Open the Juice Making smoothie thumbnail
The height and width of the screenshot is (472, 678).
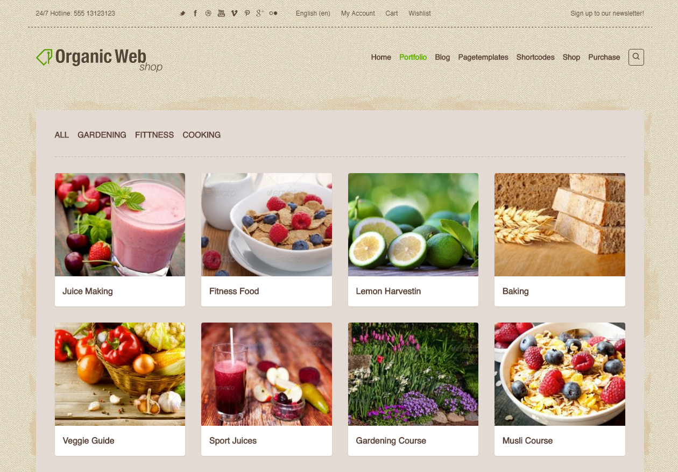[x=120, y=225]
